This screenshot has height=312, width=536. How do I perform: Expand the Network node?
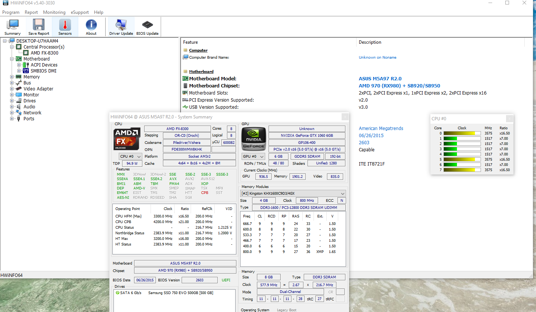[12, 113]
